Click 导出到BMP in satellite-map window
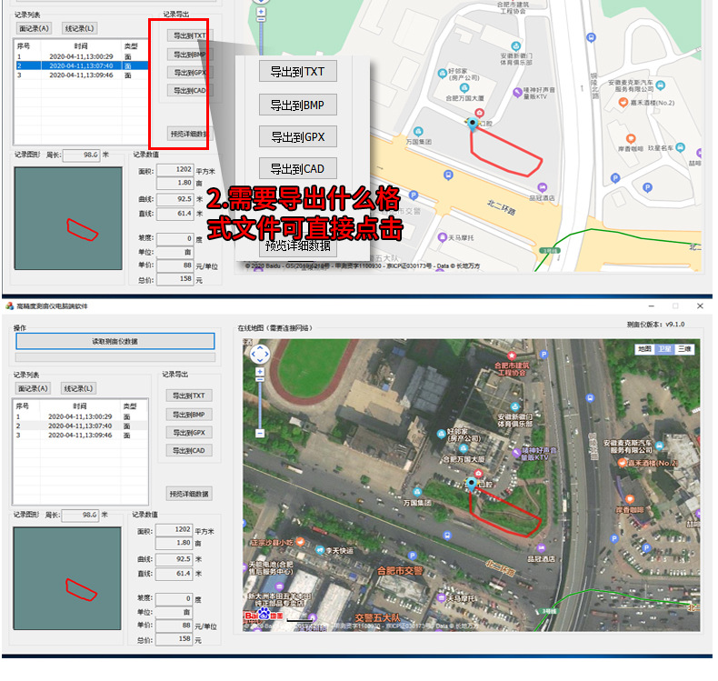718x681 pixels. click(x=189, y=415)
